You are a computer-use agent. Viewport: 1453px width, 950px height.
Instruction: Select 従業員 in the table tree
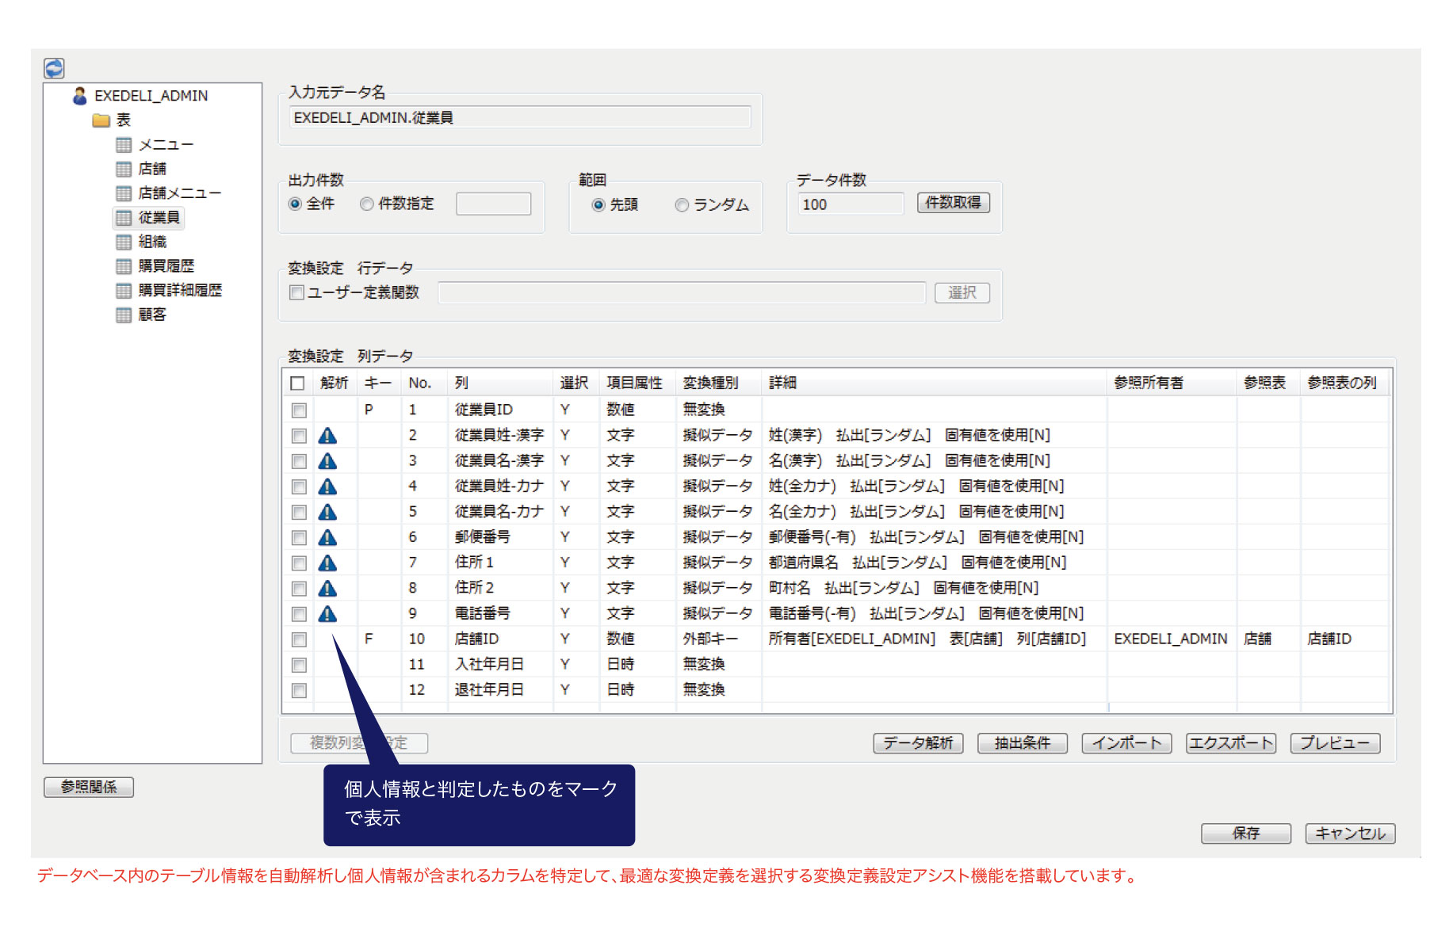[159, 218]
